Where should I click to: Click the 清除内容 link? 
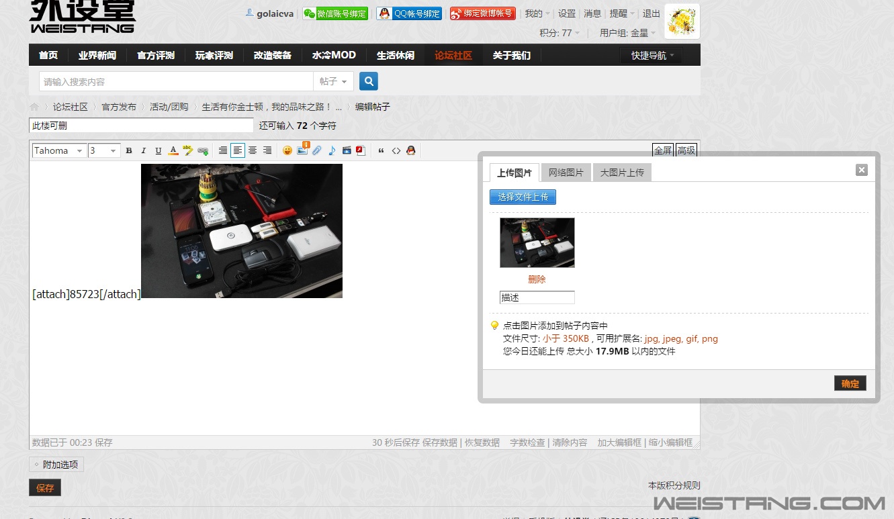[570, 442]
